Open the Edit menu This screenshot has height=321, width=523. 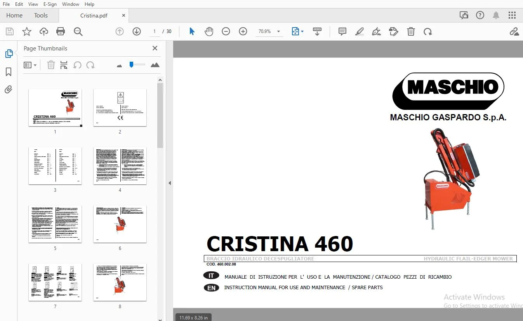pos(19,4)
